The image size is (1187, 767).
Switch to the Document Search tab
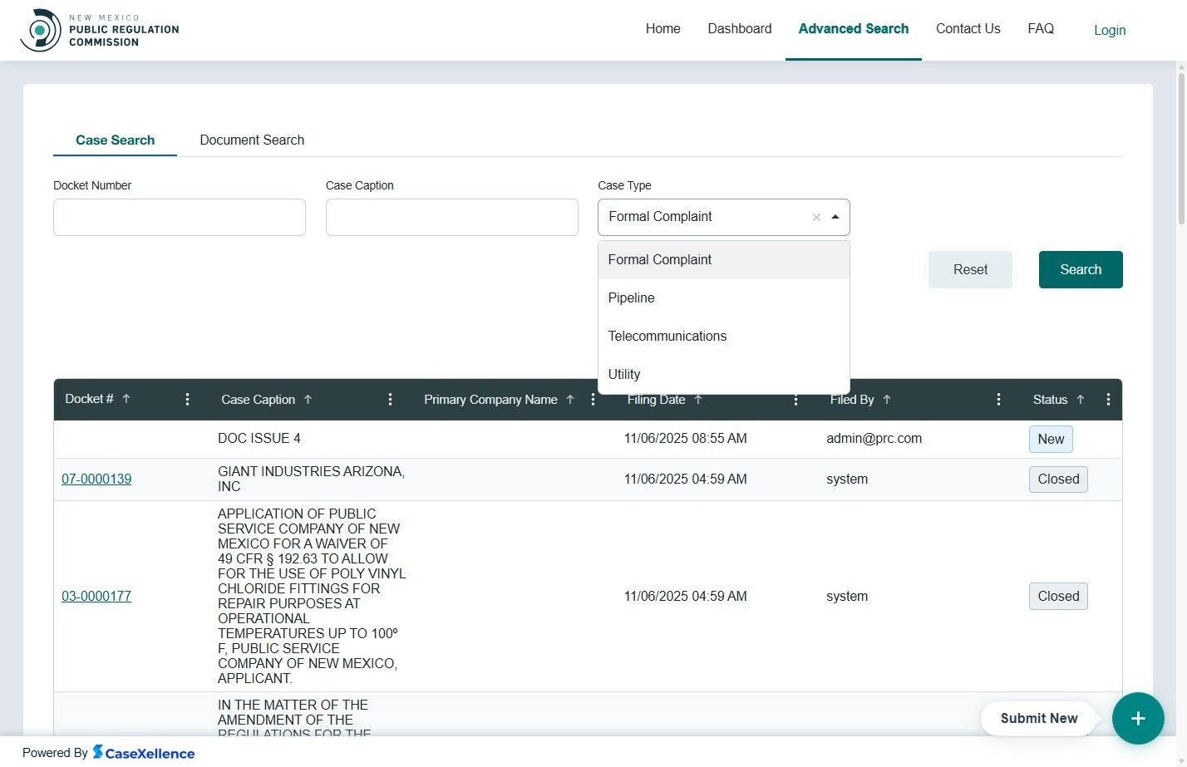click(251, 140)
